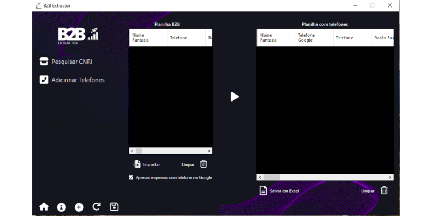Start processing with the play arrow
Screen dimensions: 432x216
(x=234, y=97)
